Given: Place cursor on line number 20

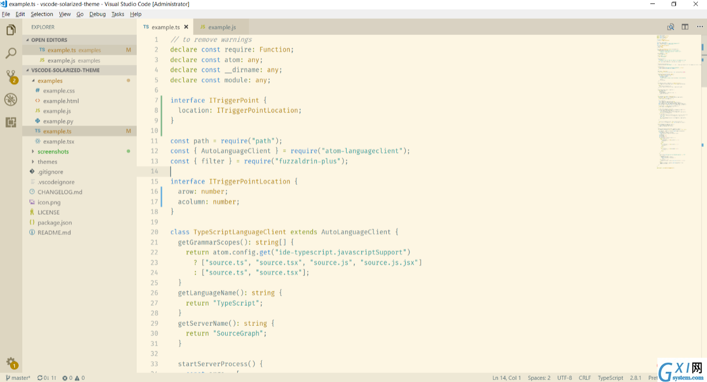Looking at the screenshot, I should (x=154, y=232).
